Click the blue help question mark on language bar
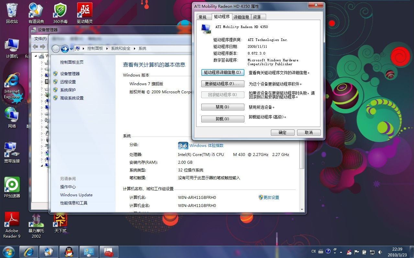Viewport: 414px width, 258px height. tap(328, 251)
